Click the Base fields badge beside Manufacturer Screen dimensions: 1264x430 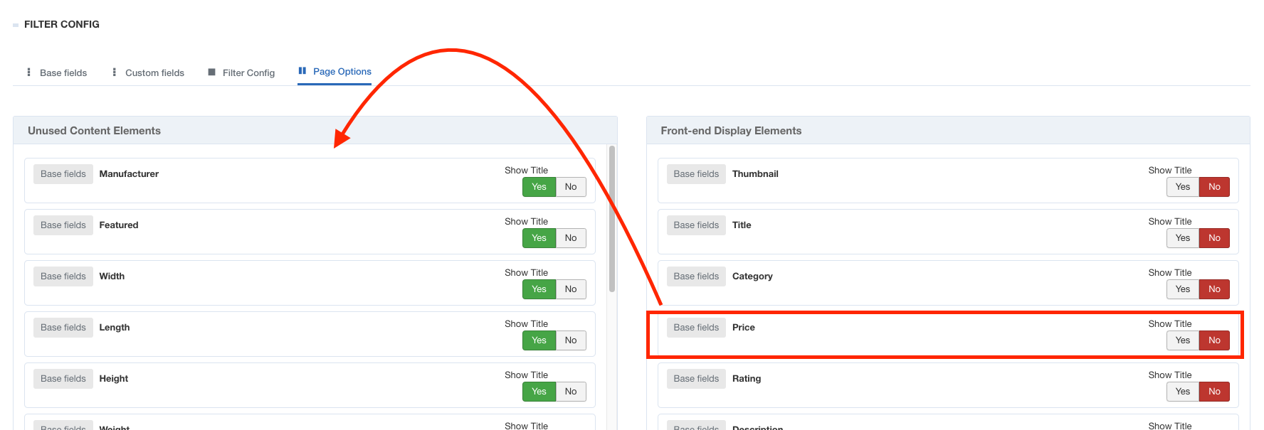point(63,174)
